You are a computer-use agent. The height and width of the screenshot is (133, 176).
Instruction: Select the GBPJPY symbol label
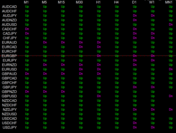(x=10, y=87)
